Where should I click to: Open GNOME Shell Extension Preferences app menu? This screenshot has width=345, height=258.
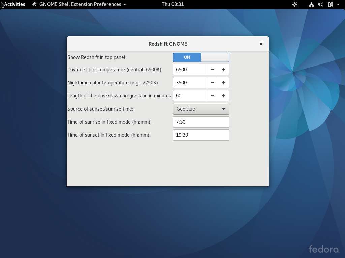pos(79,4)
